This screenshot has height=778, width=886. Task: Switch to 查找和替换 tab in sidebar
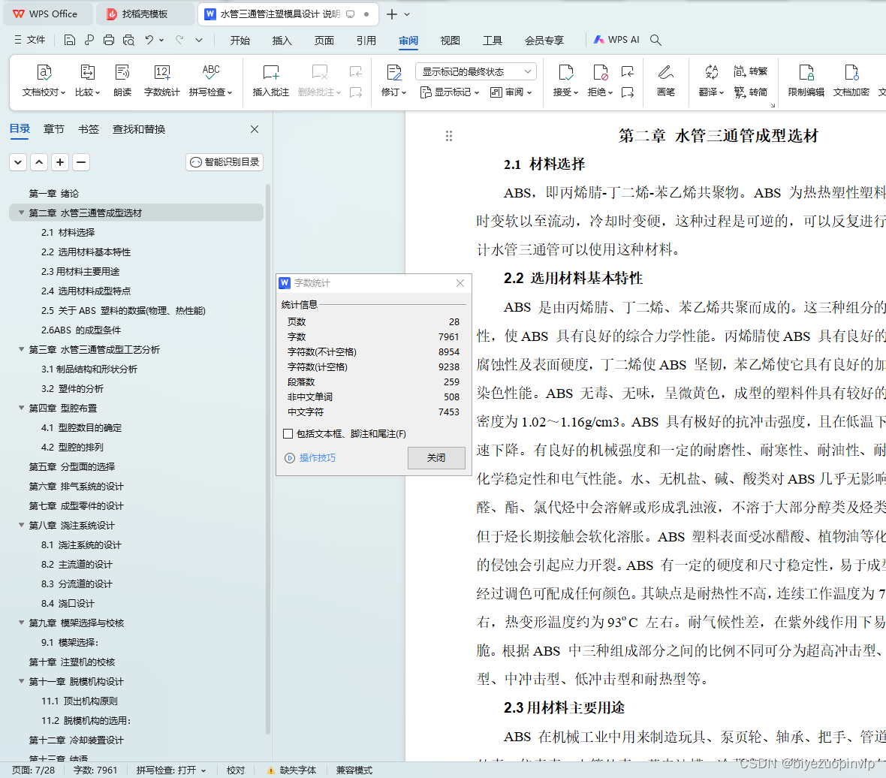click(x=139, y=129)
